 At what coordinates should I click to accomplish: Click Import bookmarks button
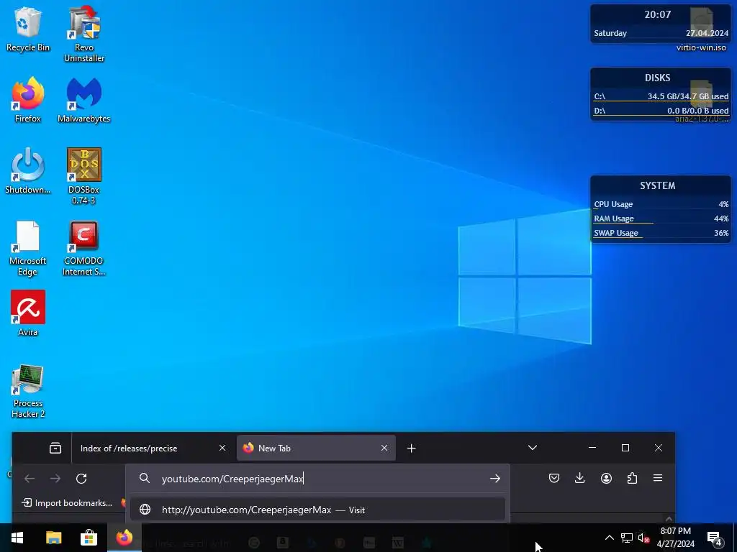[x=67, y=502]
